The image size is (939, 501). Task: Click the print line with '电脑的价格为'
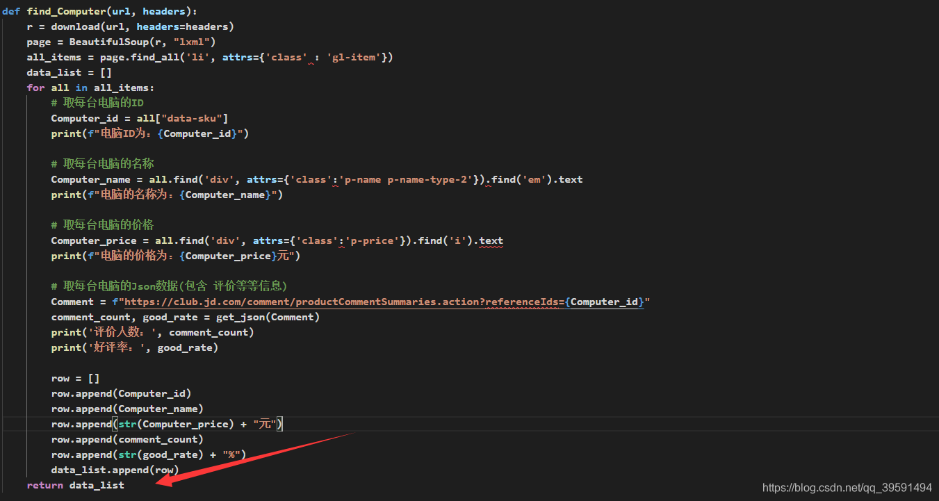point(176,256)
